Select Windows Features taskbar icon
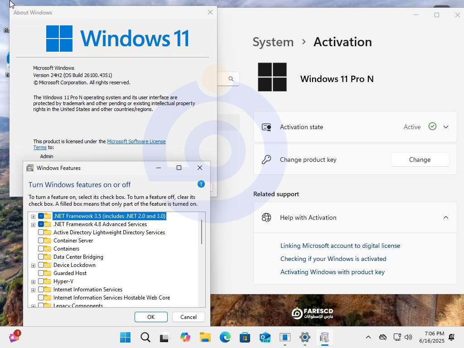The height and width of the screenshot is (348, 464). click(x=324, y=337)
